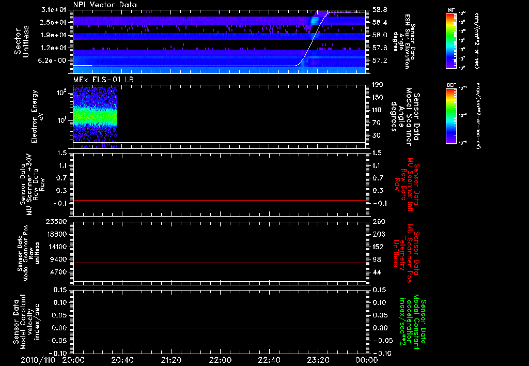Click the green 'Model Constant acceleration' label
529x366 pixels.
413,322
